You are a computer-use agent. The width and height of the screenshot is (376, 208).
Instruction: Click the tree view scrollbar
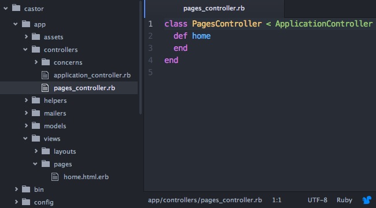[141, 58]
